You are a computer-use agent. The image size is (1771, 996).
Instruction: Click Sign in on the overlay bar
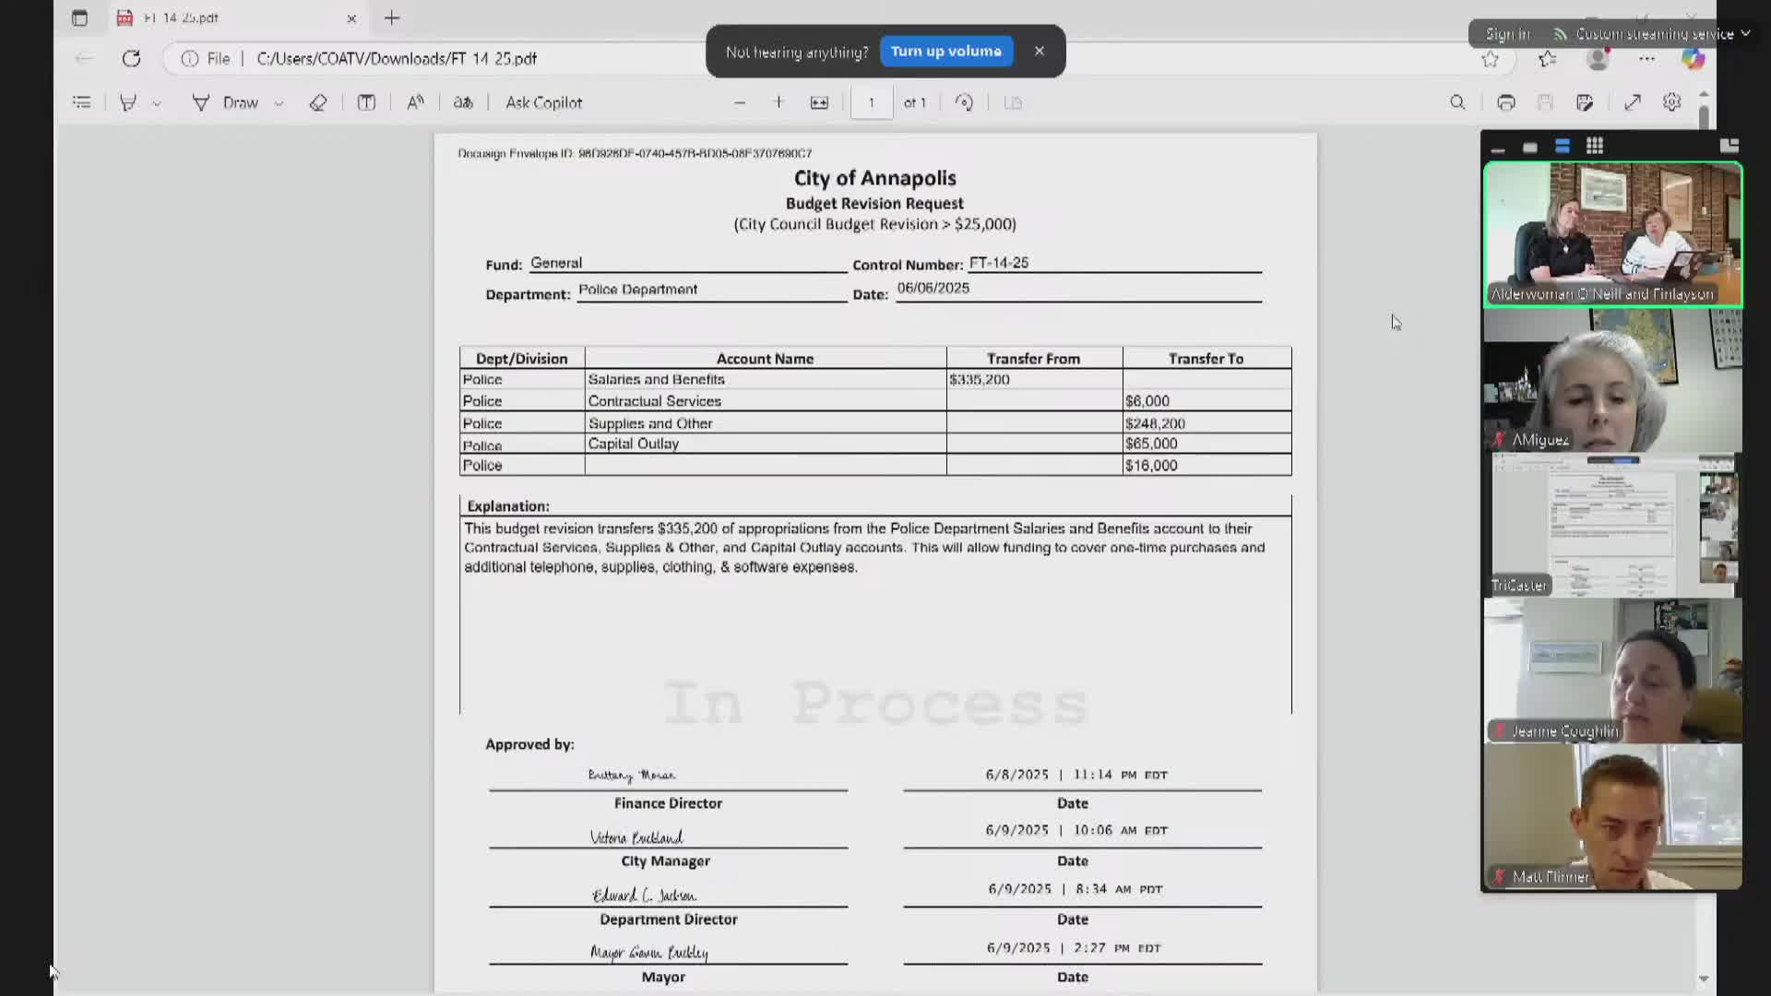1507,34
